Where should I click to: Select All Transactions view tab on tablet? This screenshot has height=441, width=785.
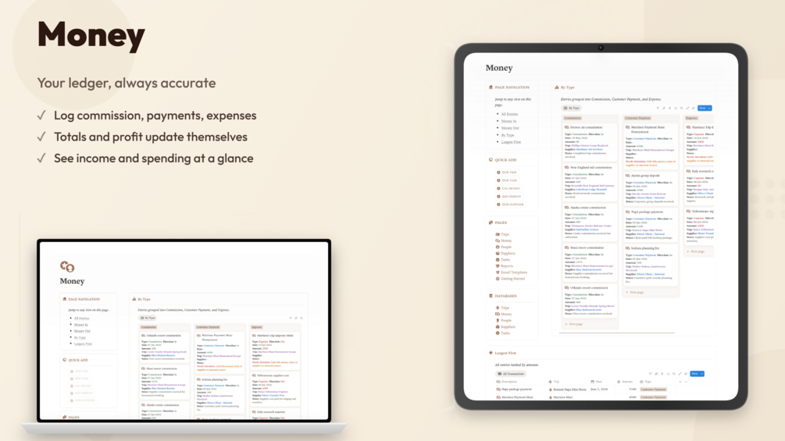point(511,374)
